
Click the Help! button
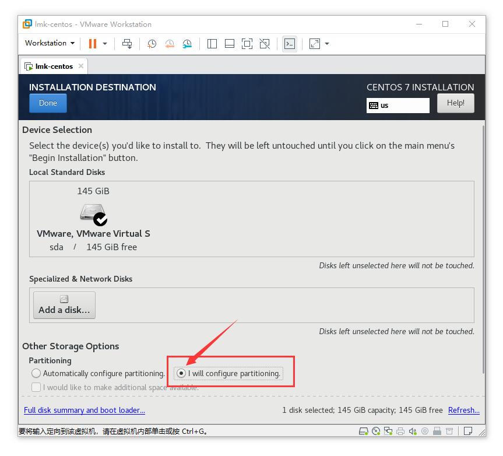[x=456, y=103]
